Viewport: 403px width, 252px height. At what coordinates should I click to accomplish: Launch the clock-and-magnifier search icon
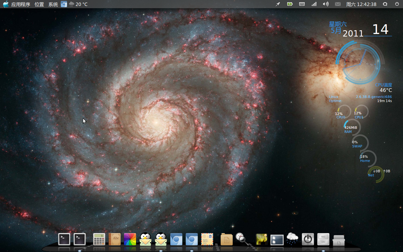pyautogui.click(x=242, y=239)
